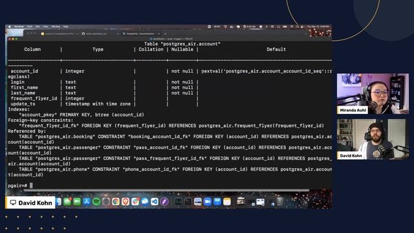Open Brave browser from the dock
Image resolution: width=414 pixels, height=233 pixels.
[x=125, y=202]
